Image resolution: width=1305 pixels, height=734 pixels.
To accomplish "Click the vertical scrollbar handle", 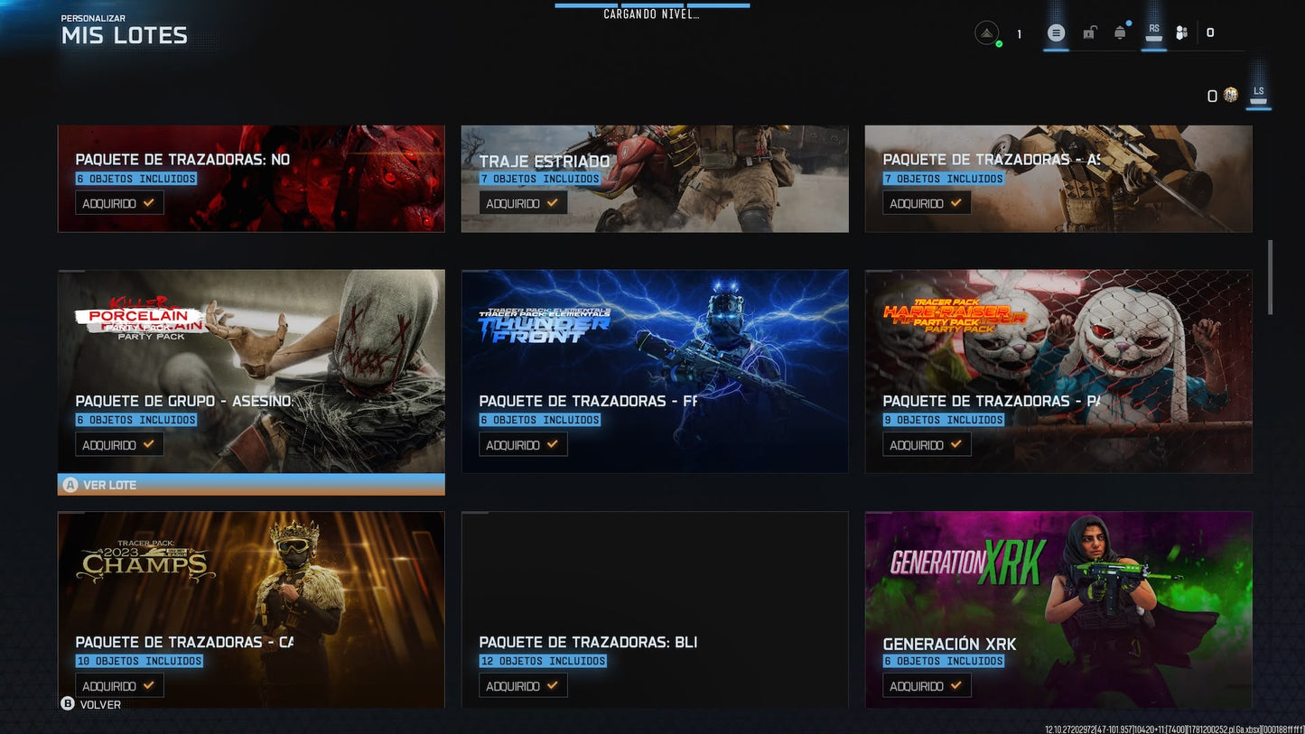I will [x=1271, y=277].
